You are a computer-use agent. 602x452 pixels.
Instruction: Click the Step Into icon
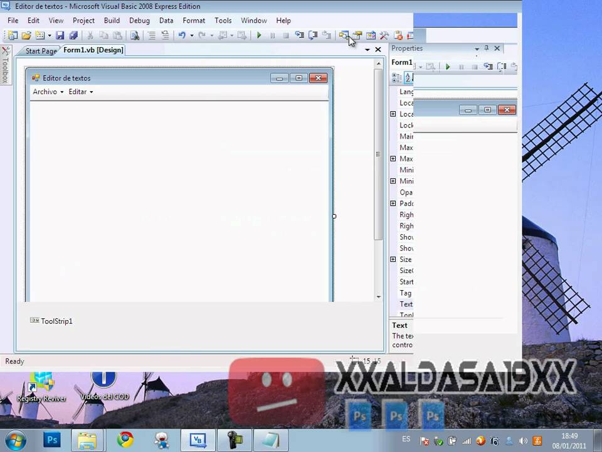[x=300, y=35]
